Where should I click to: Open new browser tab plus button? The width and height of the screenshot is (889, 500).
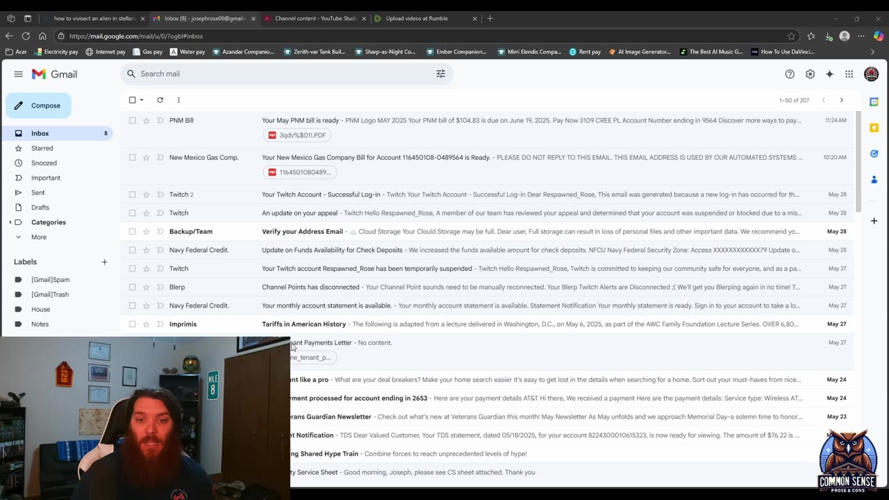tap(490, 18)
